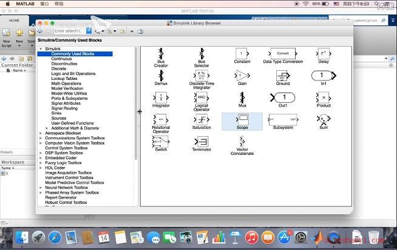Click the Subsystem block
This screenshot has width=397, height=250.
click(283, 122)
